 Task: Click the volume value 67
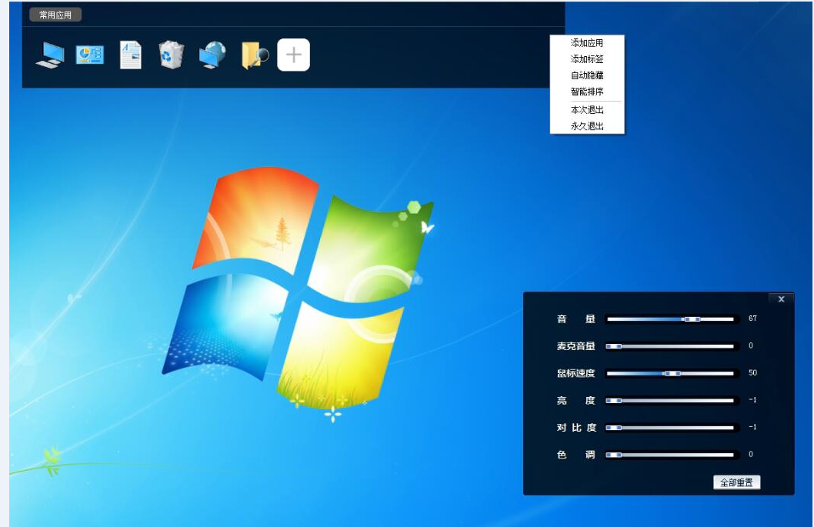pyautogui.click(x=752, y=319)
